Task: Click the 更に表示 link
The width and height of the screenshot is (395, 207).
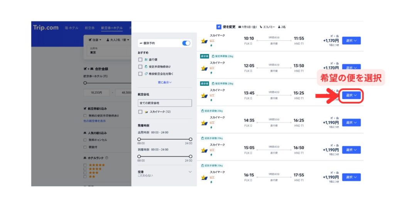Action: [165, 82]
